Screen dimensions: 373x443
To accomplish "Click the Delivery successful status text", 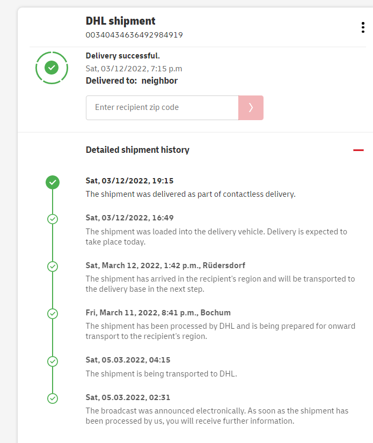I will (123, 56).
